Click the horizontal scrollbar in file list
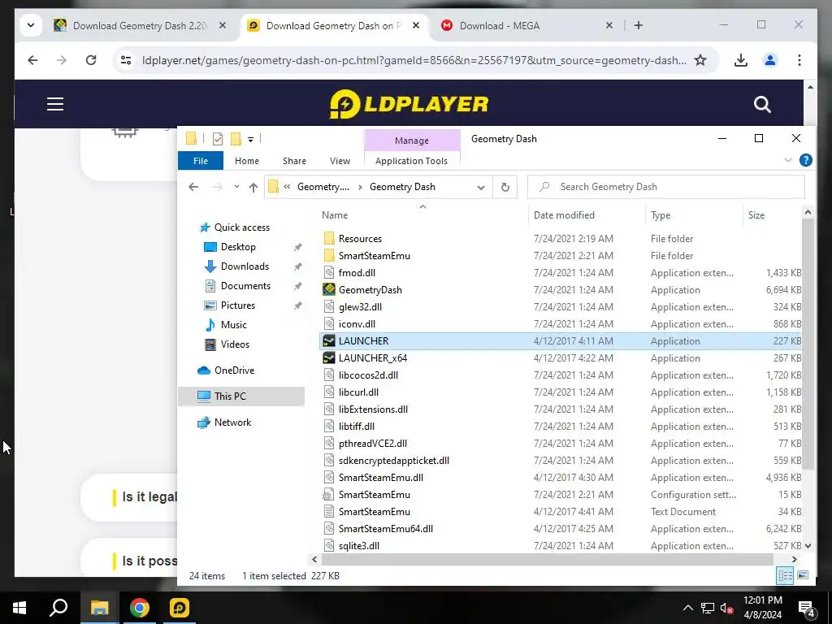The image size is (832, 624). point(547,559)
